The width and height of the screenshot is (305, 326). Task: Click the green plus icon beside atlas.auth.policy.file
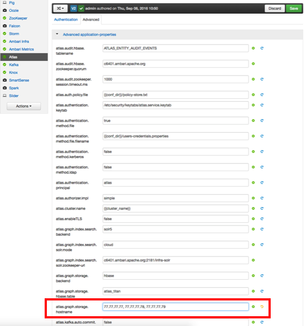click(253, 95)
